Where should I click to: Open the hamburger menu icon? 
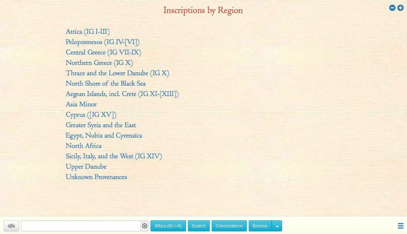tap(400, 226)
